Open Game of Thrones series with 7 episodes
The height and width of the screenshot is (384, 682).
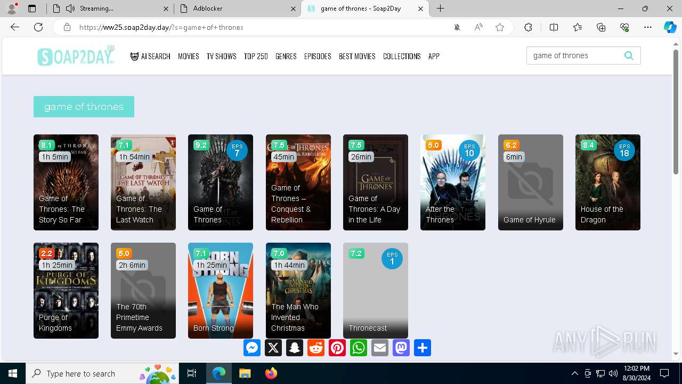(221, 182)
